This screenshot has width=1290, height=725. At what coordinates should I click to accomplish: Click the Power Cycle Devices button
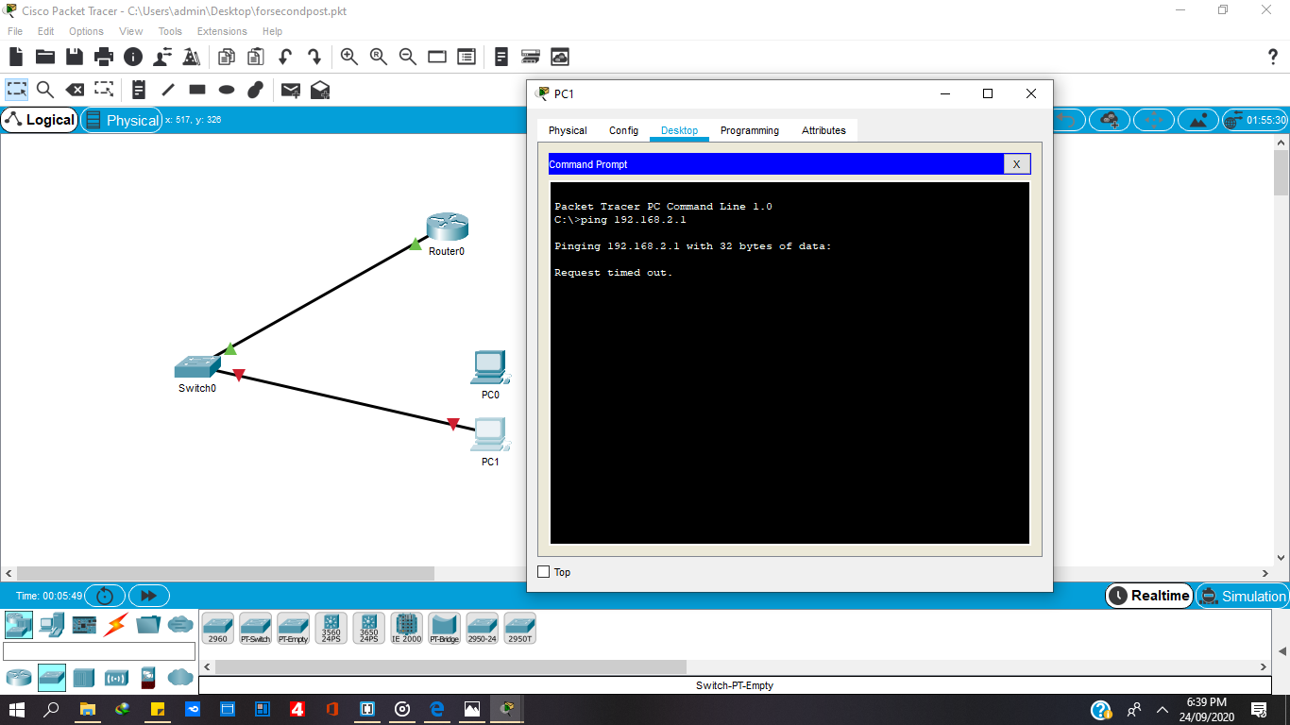coord(105,596)
